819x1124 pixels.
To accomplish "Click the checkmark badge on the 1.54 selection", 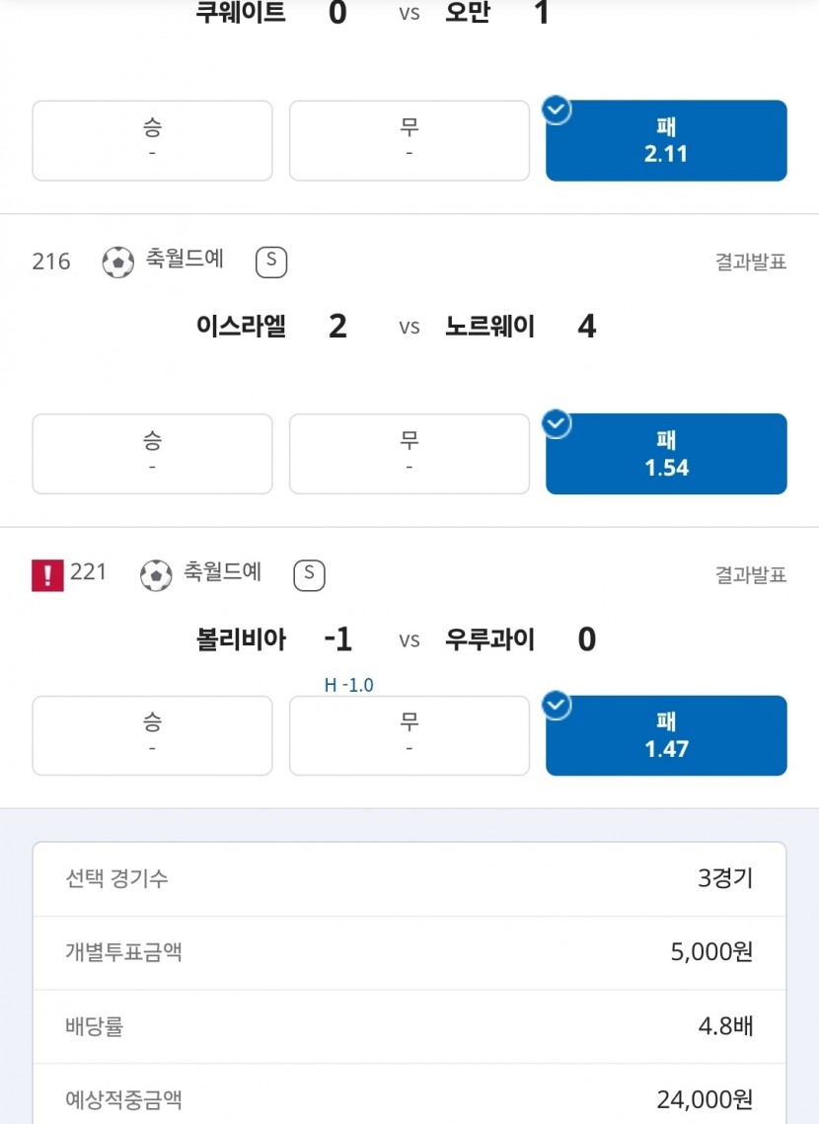I will pyautogui.click(x=557, y=423).
